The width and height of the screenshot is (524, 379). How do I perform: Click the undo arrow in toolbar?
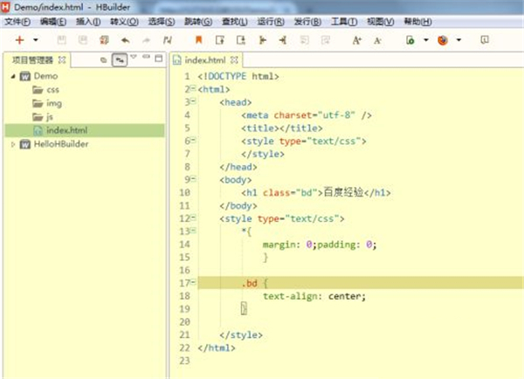pos(125,39)
